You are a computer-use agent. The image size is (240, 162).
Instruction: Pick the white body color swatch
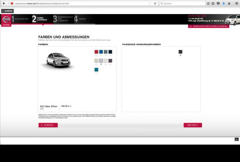(x=106, y=61)
